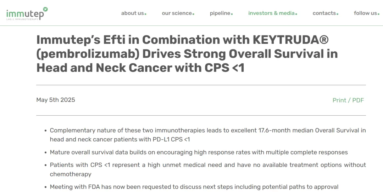Open the Print / PDF link
This screenshot has height=192, width=383.
[348, 100]
